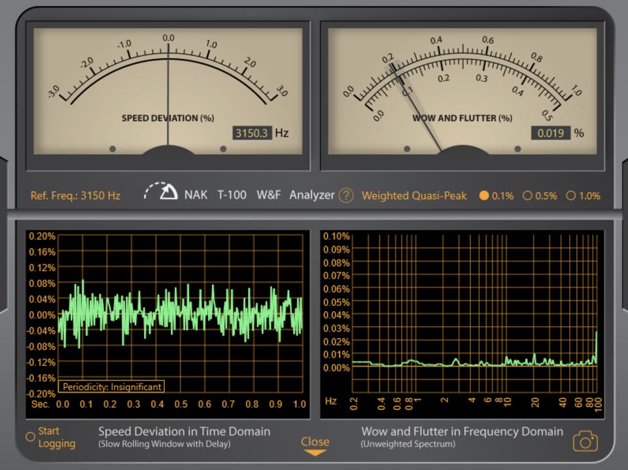Click 'Speed Deviation in Time Domain' caption
Viewport: 628px width, 470px height.
[x=184, y=431]
